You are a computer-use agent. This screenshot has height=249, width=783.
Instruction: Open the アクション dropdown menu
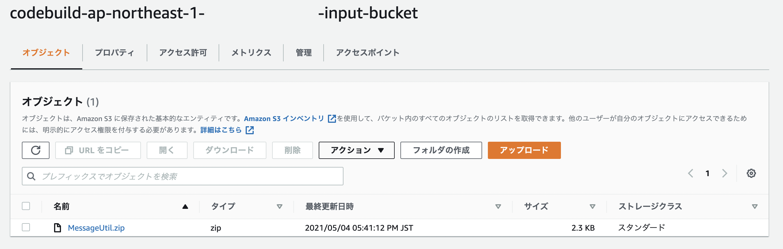(x=356, y=150)
